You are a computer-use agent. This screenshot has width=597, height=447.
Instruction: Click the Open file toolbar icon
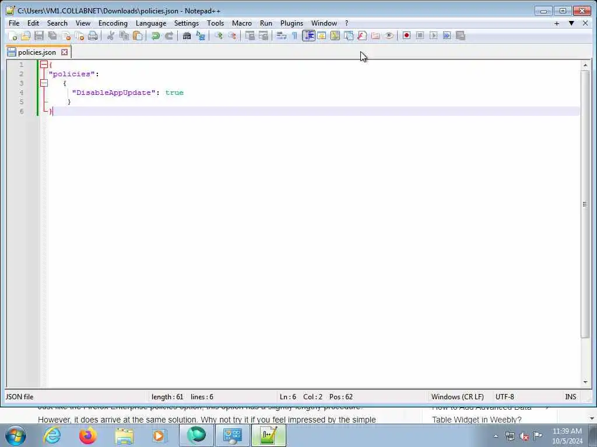click(x=26, y=36)
